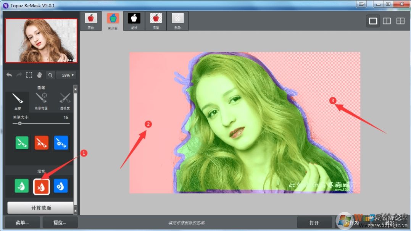This screenshot has height=231, width=411.
Task: Choose the green fill-to-keep bucket
Action: click(x=22, y=186)
